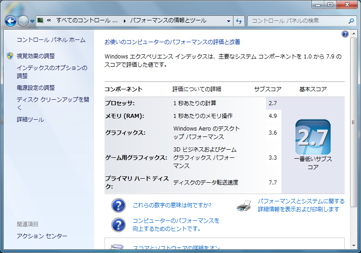Expand the arrow after すべてのコントロール

124,21
